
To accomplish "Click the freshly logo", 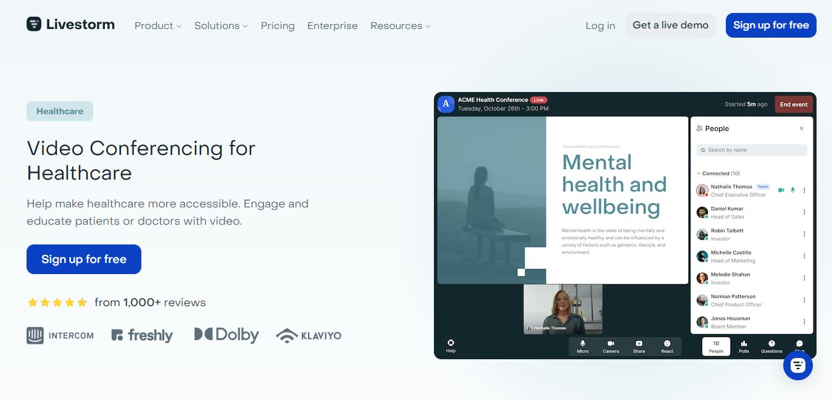I will click(x=142, y=335).
